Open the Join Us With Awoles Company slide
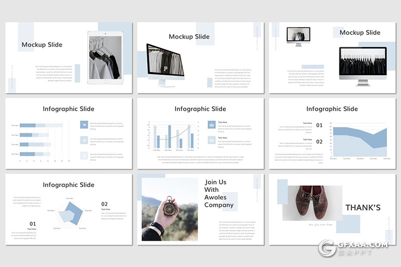This screenshot has width=401, height=267. point(200,209)
